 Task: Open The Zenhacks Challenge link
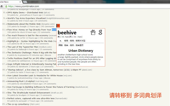32,53
